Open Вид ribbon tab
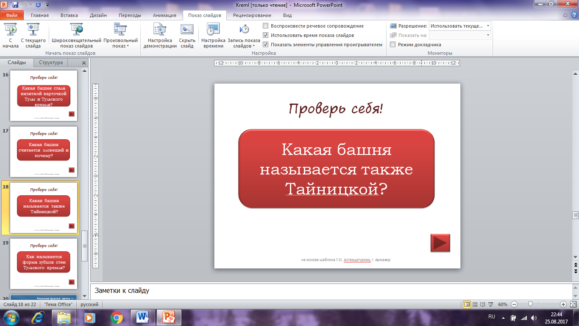This screenshot has width=579, height=326. point(287,15)
